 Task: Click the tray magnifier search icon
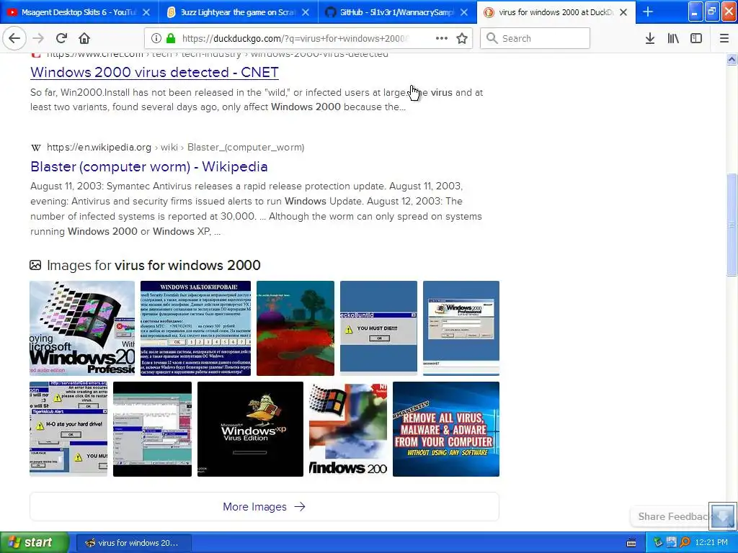685,543
